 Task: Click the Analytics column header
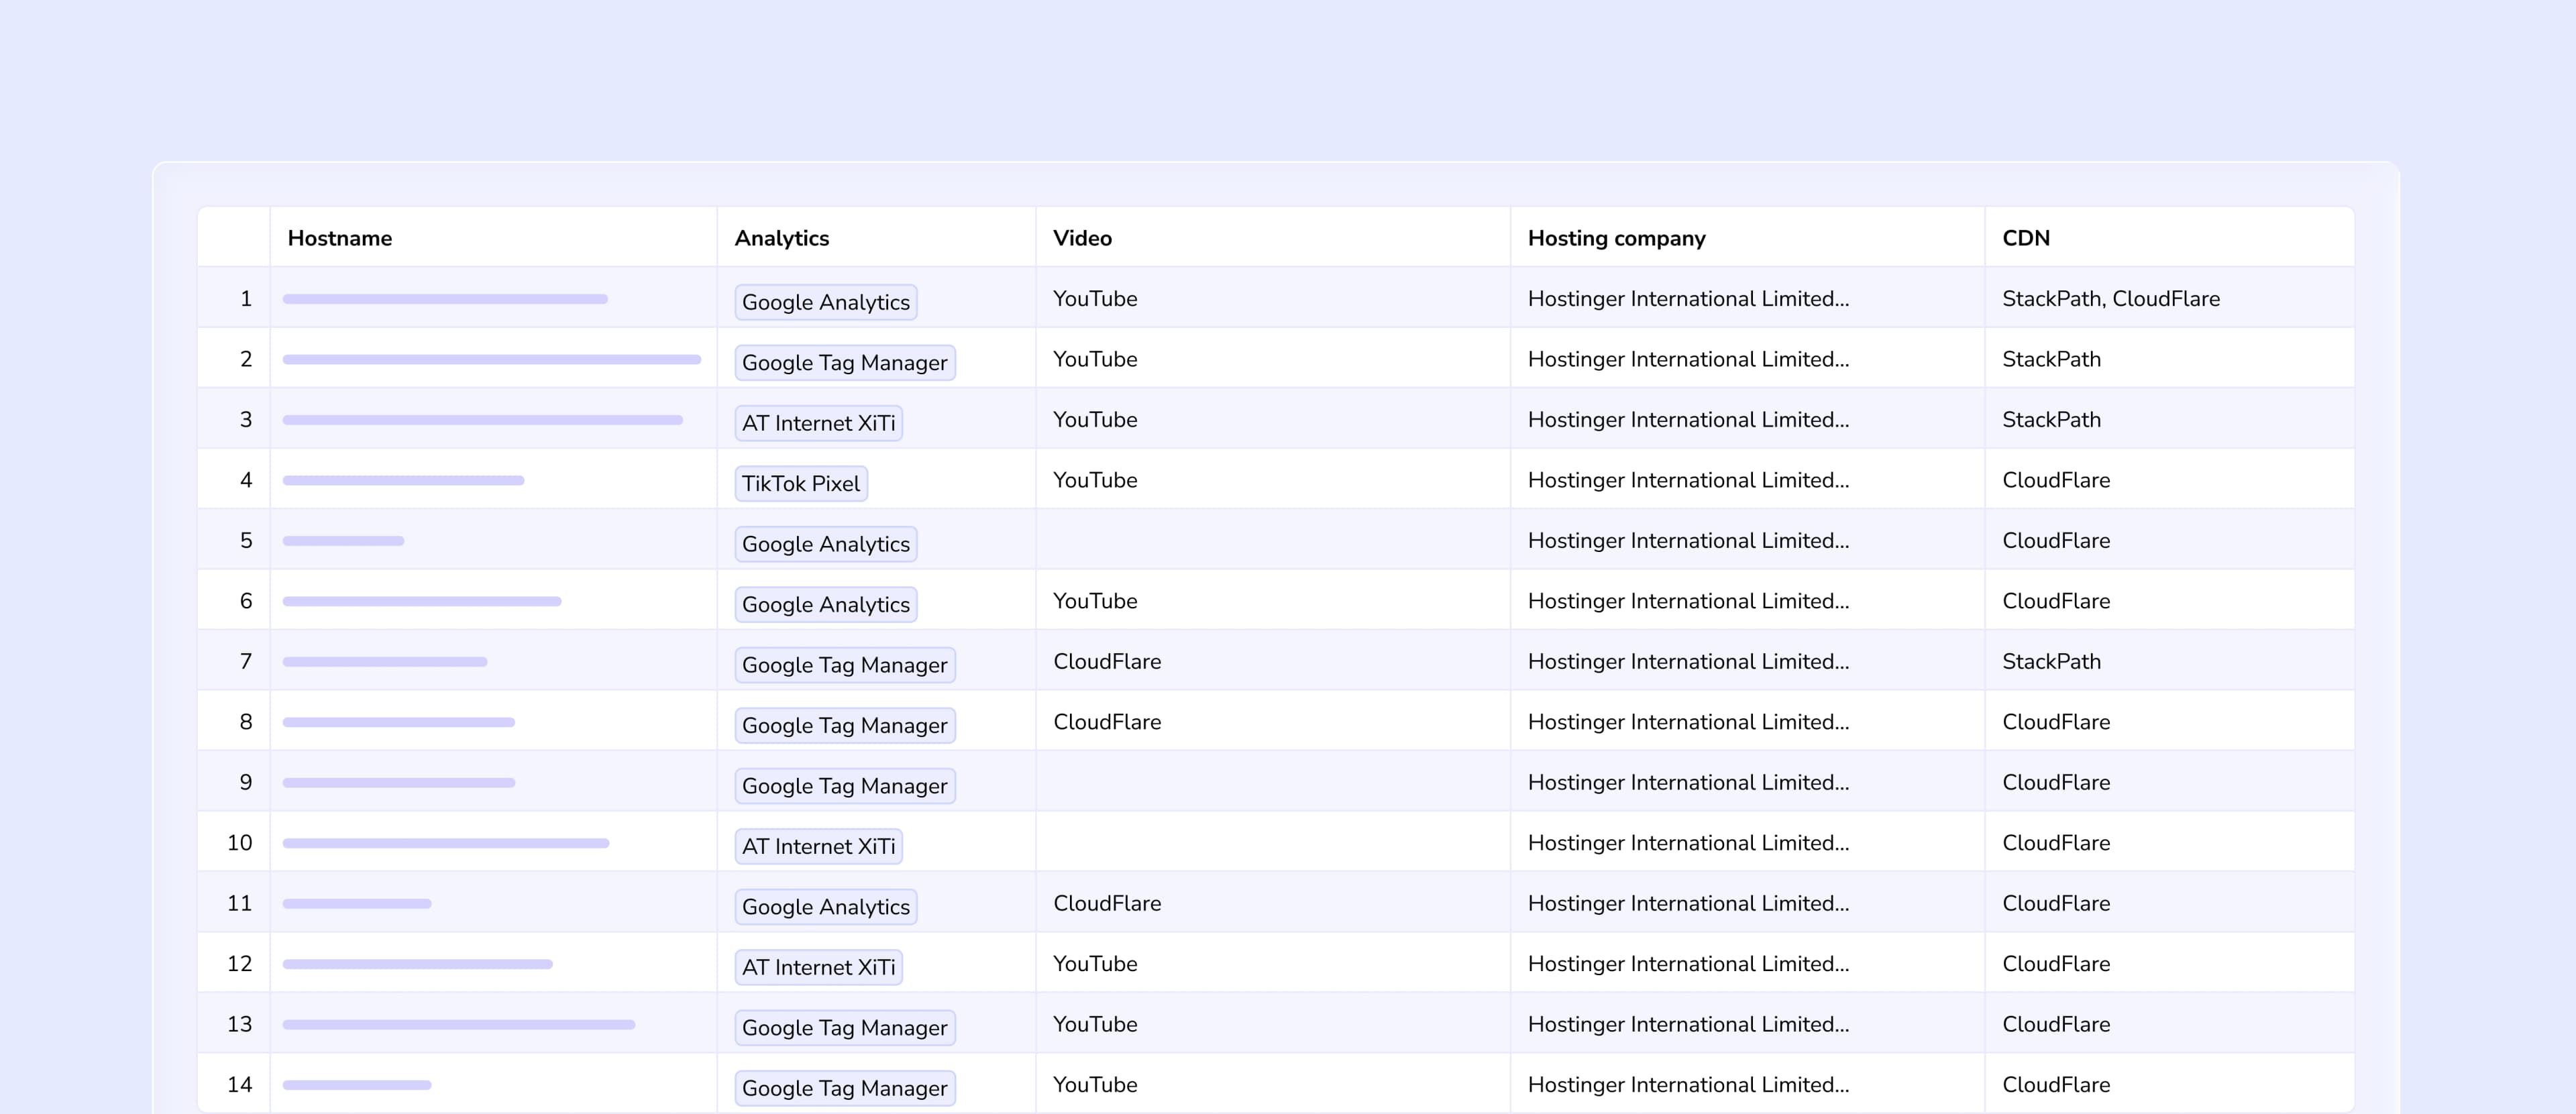[781, 238]
